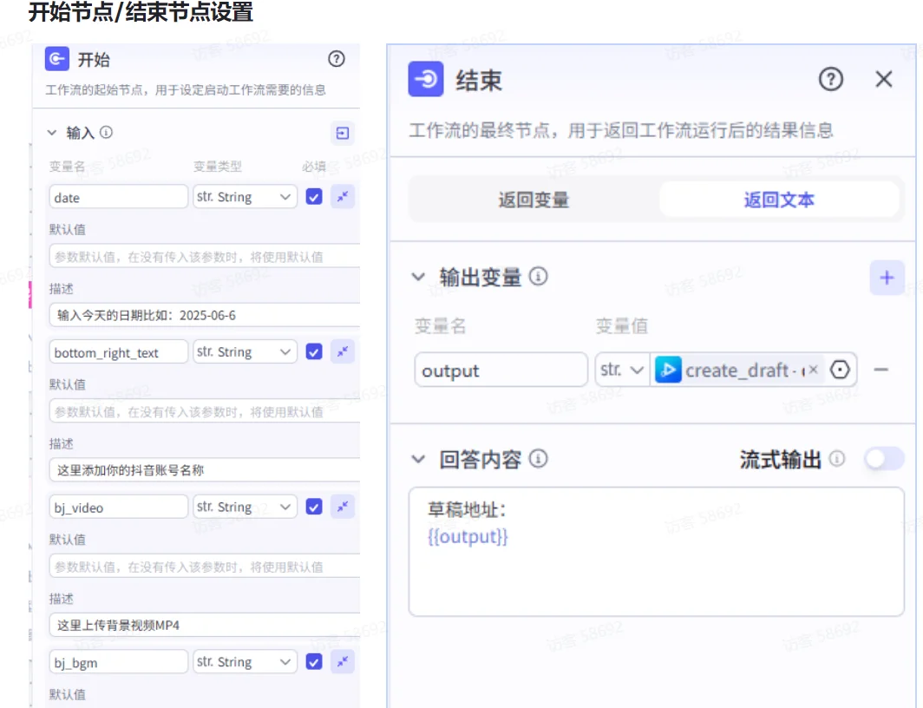Click the info icon beside 输出变量

[538, 276]
